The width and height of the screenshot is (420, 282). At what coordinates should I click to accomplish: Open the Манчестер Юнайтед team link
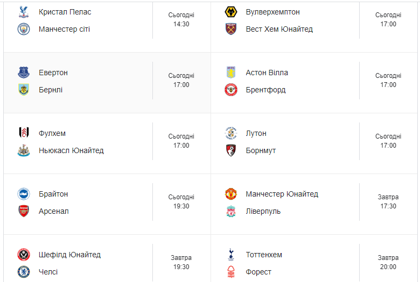[282, 194]
